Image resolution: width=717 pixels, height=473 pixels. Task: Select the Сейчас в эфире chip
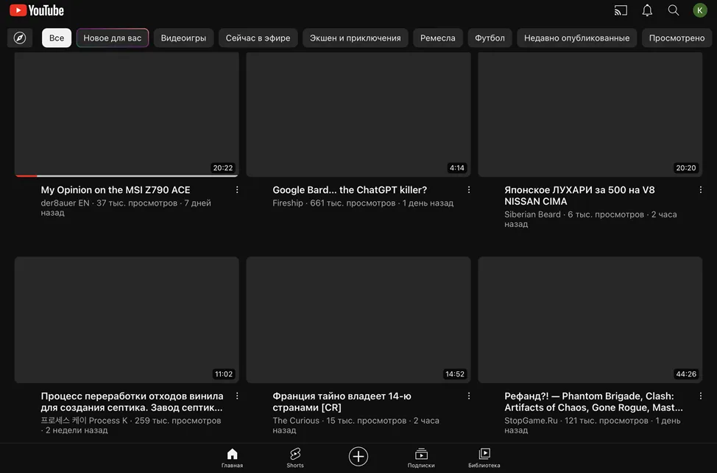click(258, 38)
